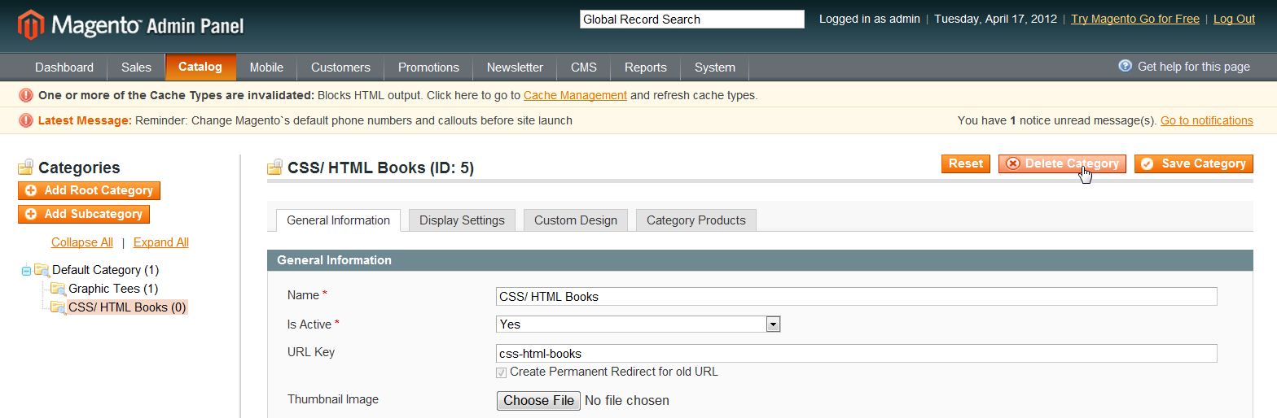Click the Collapse All link
This screenshot has width=1277, height=418.
tap(82, 242)
